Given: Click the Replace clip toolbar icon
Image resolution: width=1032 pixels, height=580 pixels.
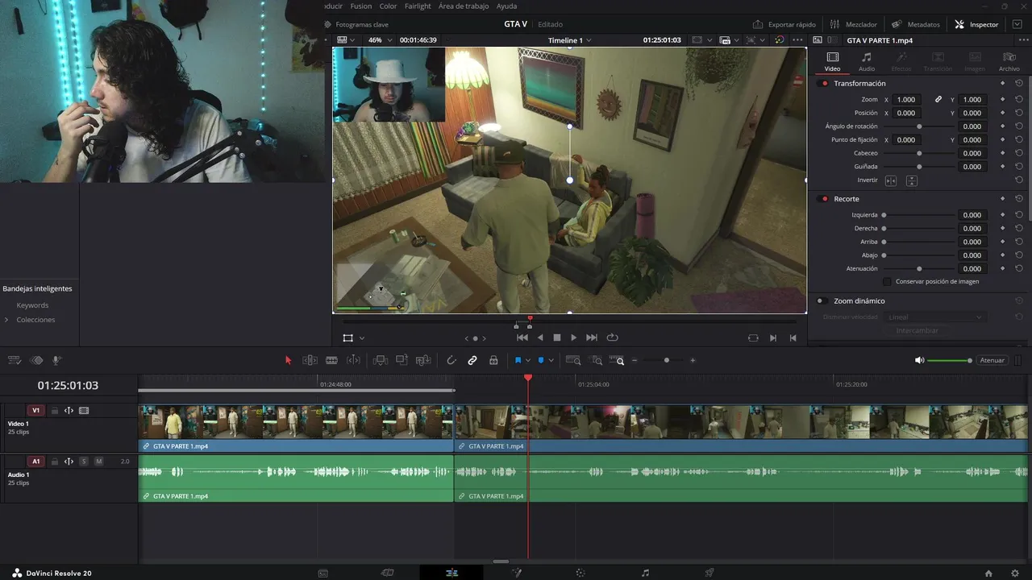Looking at the screenshot, I should point(423,360).
